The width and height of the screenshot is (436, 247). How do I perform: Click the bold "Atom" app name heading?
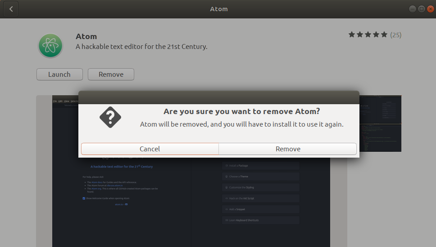[86, 36]
